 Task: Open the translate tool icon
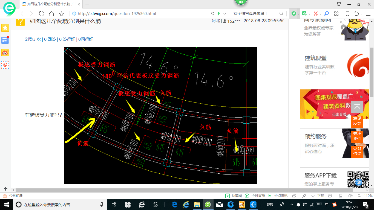pos(304,14)
